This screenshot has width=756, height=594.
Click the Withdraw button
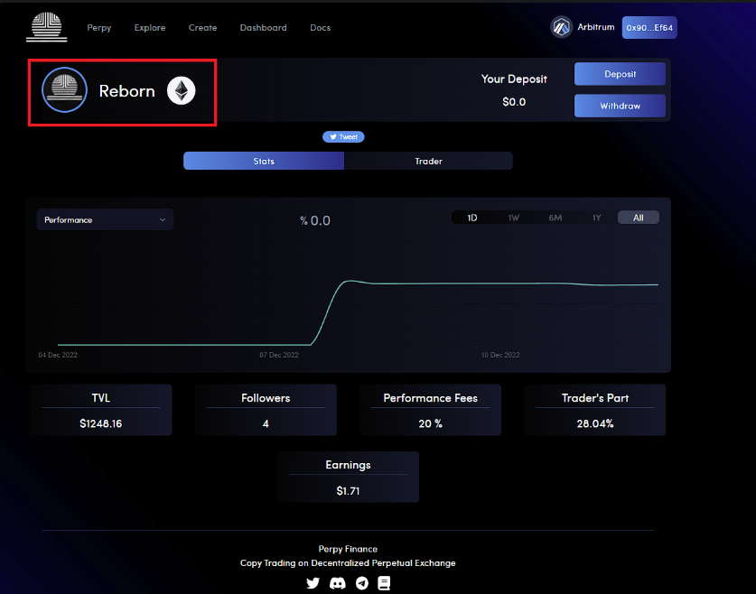pos(620,106)
